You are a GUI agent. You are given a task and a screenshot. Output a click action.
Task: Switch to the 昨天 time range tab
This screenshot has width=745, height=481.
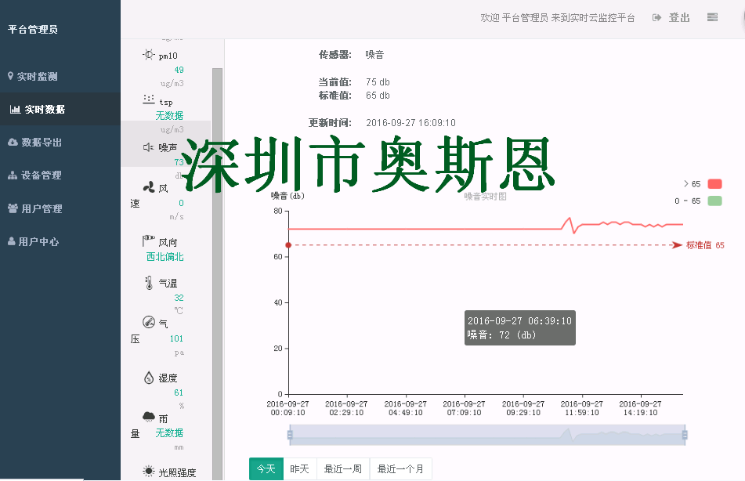(299, 469)
